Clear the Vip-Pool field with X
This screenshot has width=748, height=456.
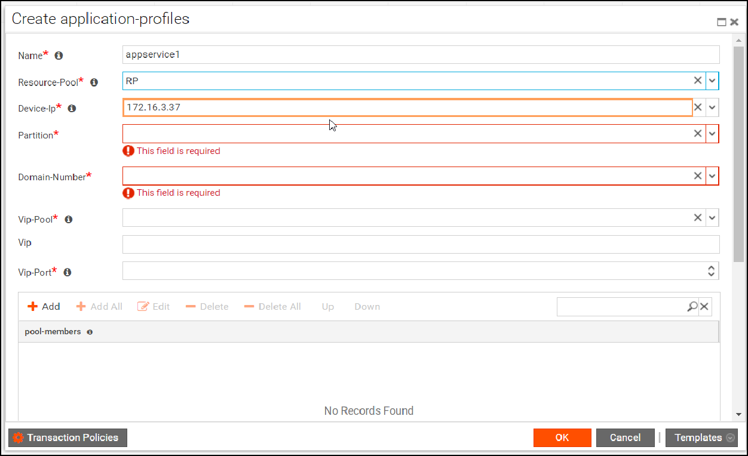pyautogui.click(x=697, y=217)
